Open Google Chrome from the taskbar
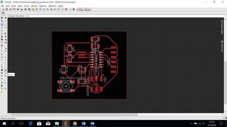 pyautogui.click(x=75, y=123)
